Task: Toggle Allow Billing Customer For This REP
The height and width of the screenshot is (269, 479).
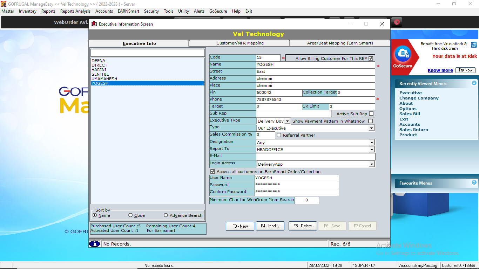Action: click(371, 58)
